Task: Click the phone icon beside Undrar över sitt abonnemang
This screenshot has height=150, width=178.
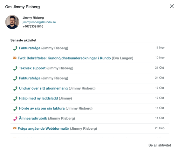Action: [x=15, y=88]
